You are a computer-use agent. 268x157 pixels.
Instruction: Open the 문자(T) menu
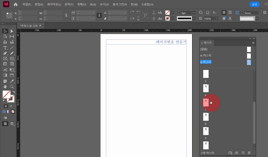pyautogui.click(x=69, y=4)
